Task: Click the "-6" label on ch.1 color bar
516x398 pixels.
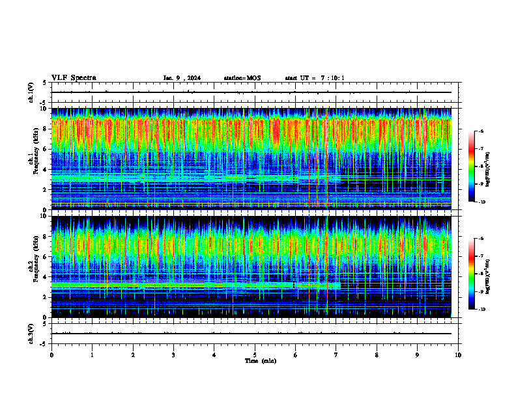Action: tap(481, 131)
